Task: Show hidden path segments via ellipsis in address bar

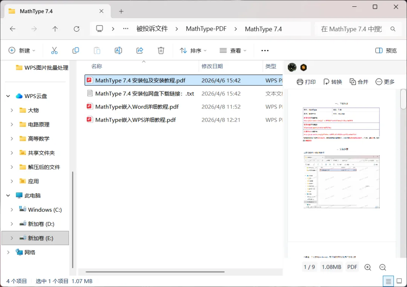Action: coord(125,29)
